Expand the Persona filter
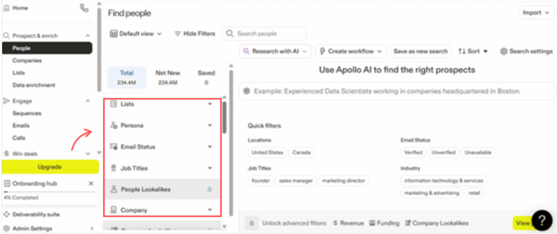557x234 pixels. [162, 126]
